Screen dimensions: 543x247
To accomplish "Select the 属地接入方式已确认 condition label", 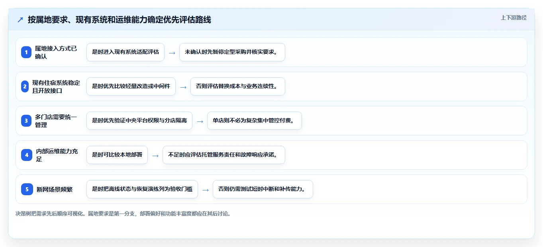I will point(56,52).
